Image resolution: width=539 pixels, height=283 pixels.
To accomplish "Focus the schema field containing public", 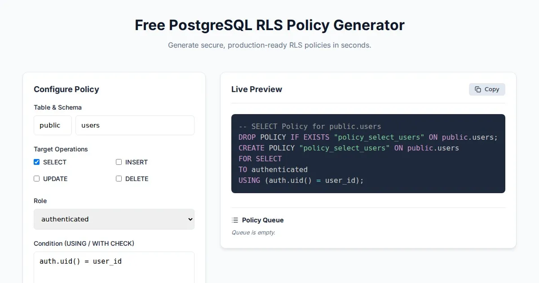I will tap(53, 125).
